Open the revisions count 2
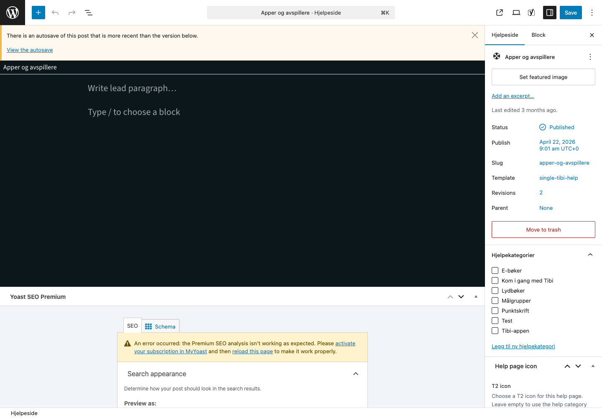This screenshot has width=602, height=418. [541, 193]
